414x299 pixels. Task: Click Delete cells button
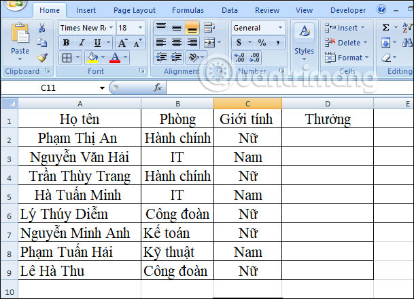click(346, 43)
